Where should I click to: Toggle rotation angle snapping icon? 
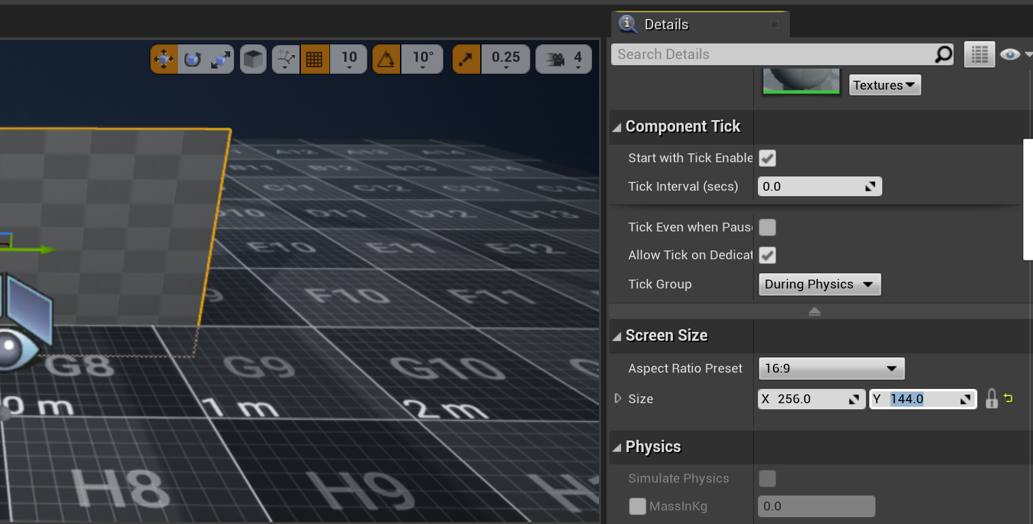[x=386, y=59]
